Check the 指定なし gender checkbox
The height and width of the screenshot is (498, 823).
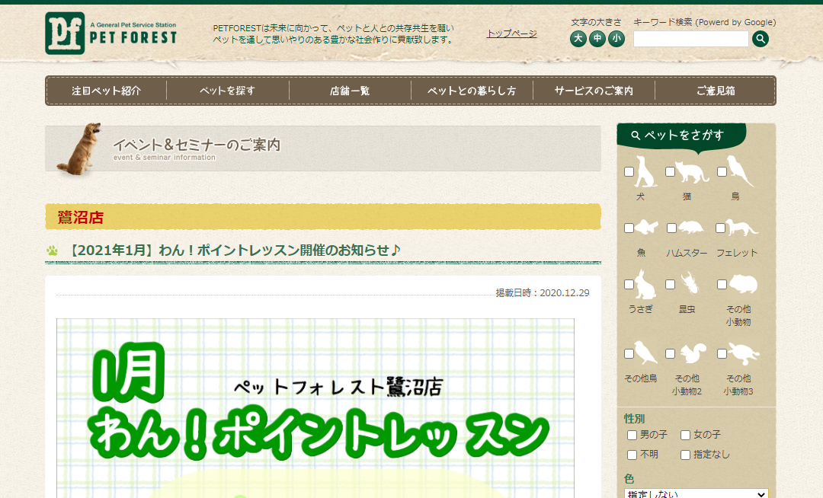coord(685,455)
